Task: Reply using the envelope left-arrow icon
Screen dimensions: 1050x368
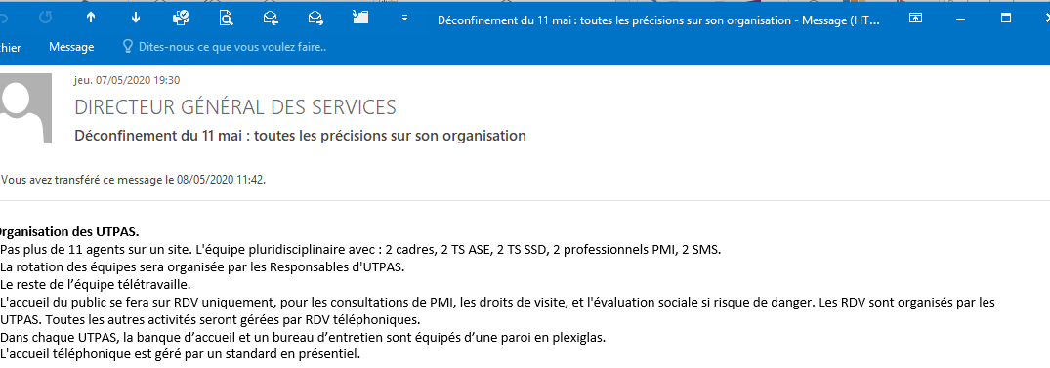Action: click(x=271, y=19)
